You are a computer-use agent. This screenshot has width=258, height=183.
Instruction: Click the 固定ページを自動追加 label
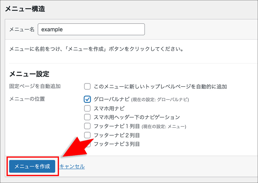[35, 86]
